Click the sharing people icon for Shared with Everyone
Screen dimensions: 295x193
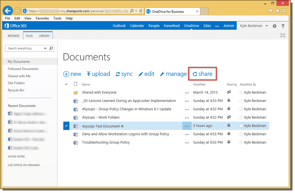coord(229,92)
